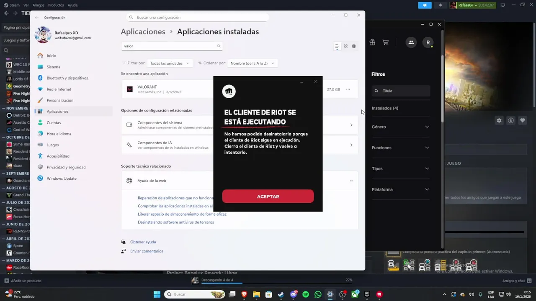Open Microsoft Store from the taskbar
The width and height of the screenshot is (536, 301).
click(269, 294)
